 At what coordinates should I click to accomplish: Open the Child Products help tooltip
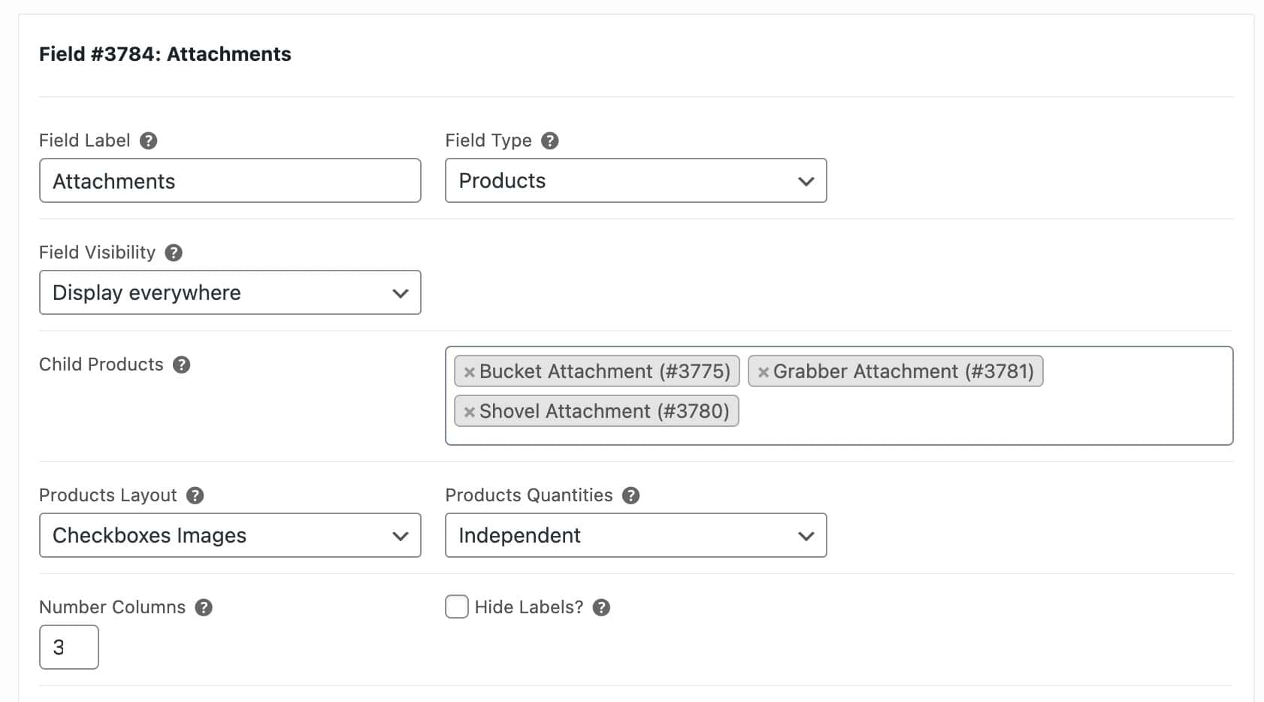(180, 365)
